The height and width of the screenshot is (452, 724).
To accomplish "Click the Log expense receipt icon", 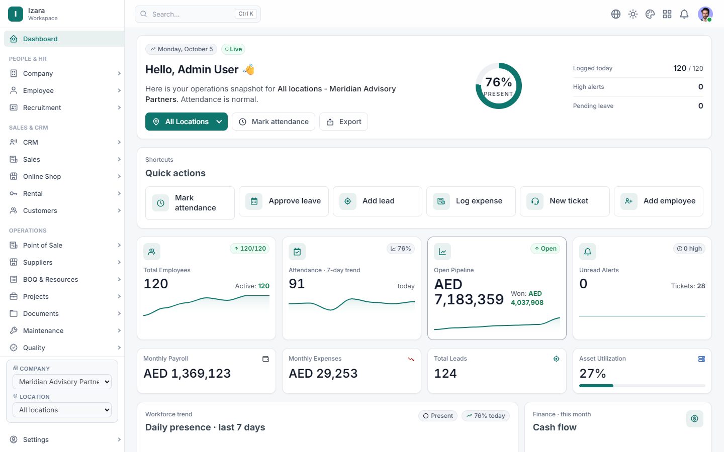I will (x=441, y=201).
